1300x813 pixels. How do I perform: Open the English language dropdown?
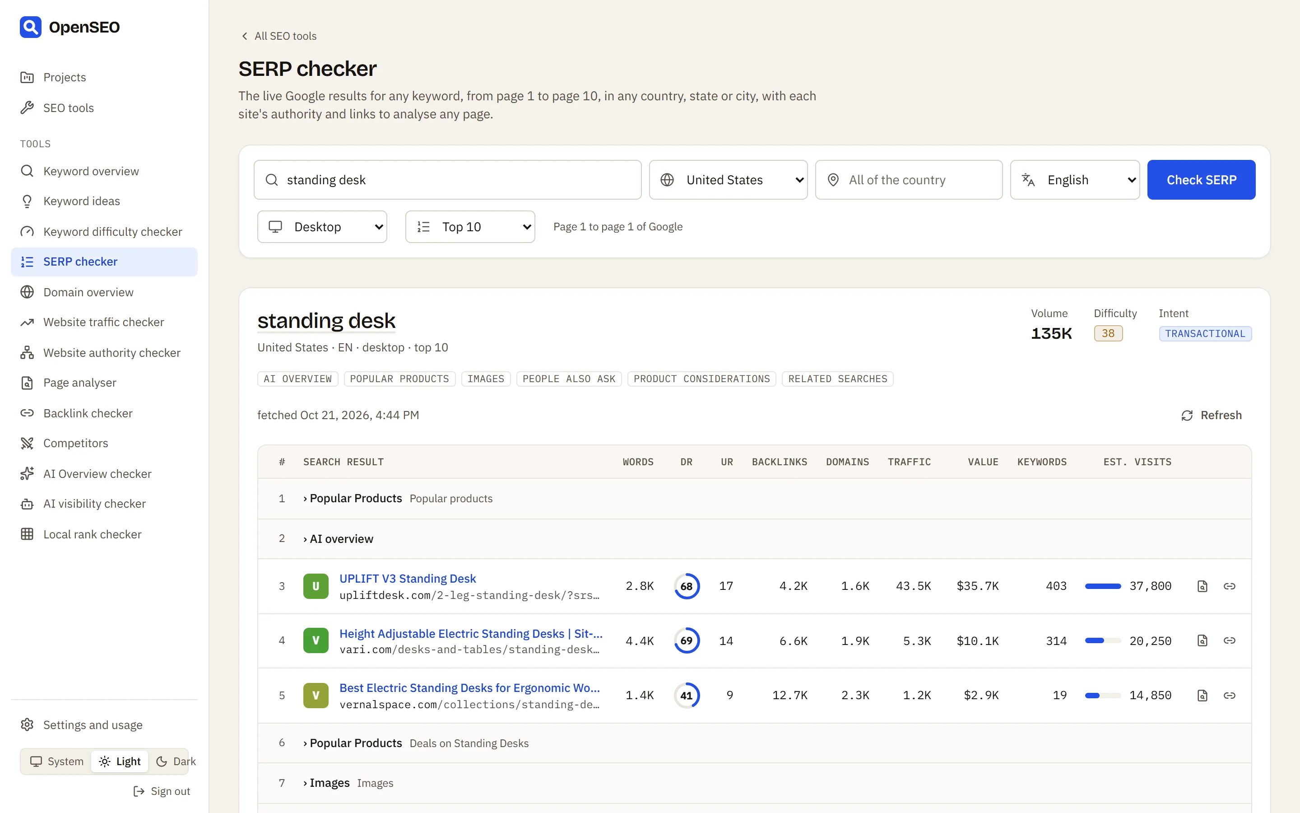[x=1075, y=180]
